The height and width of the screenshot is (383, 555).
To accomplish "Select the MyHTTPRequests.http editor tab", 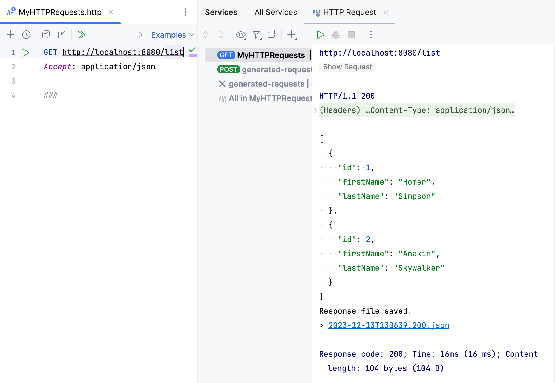I will click(x=60, y=12).
